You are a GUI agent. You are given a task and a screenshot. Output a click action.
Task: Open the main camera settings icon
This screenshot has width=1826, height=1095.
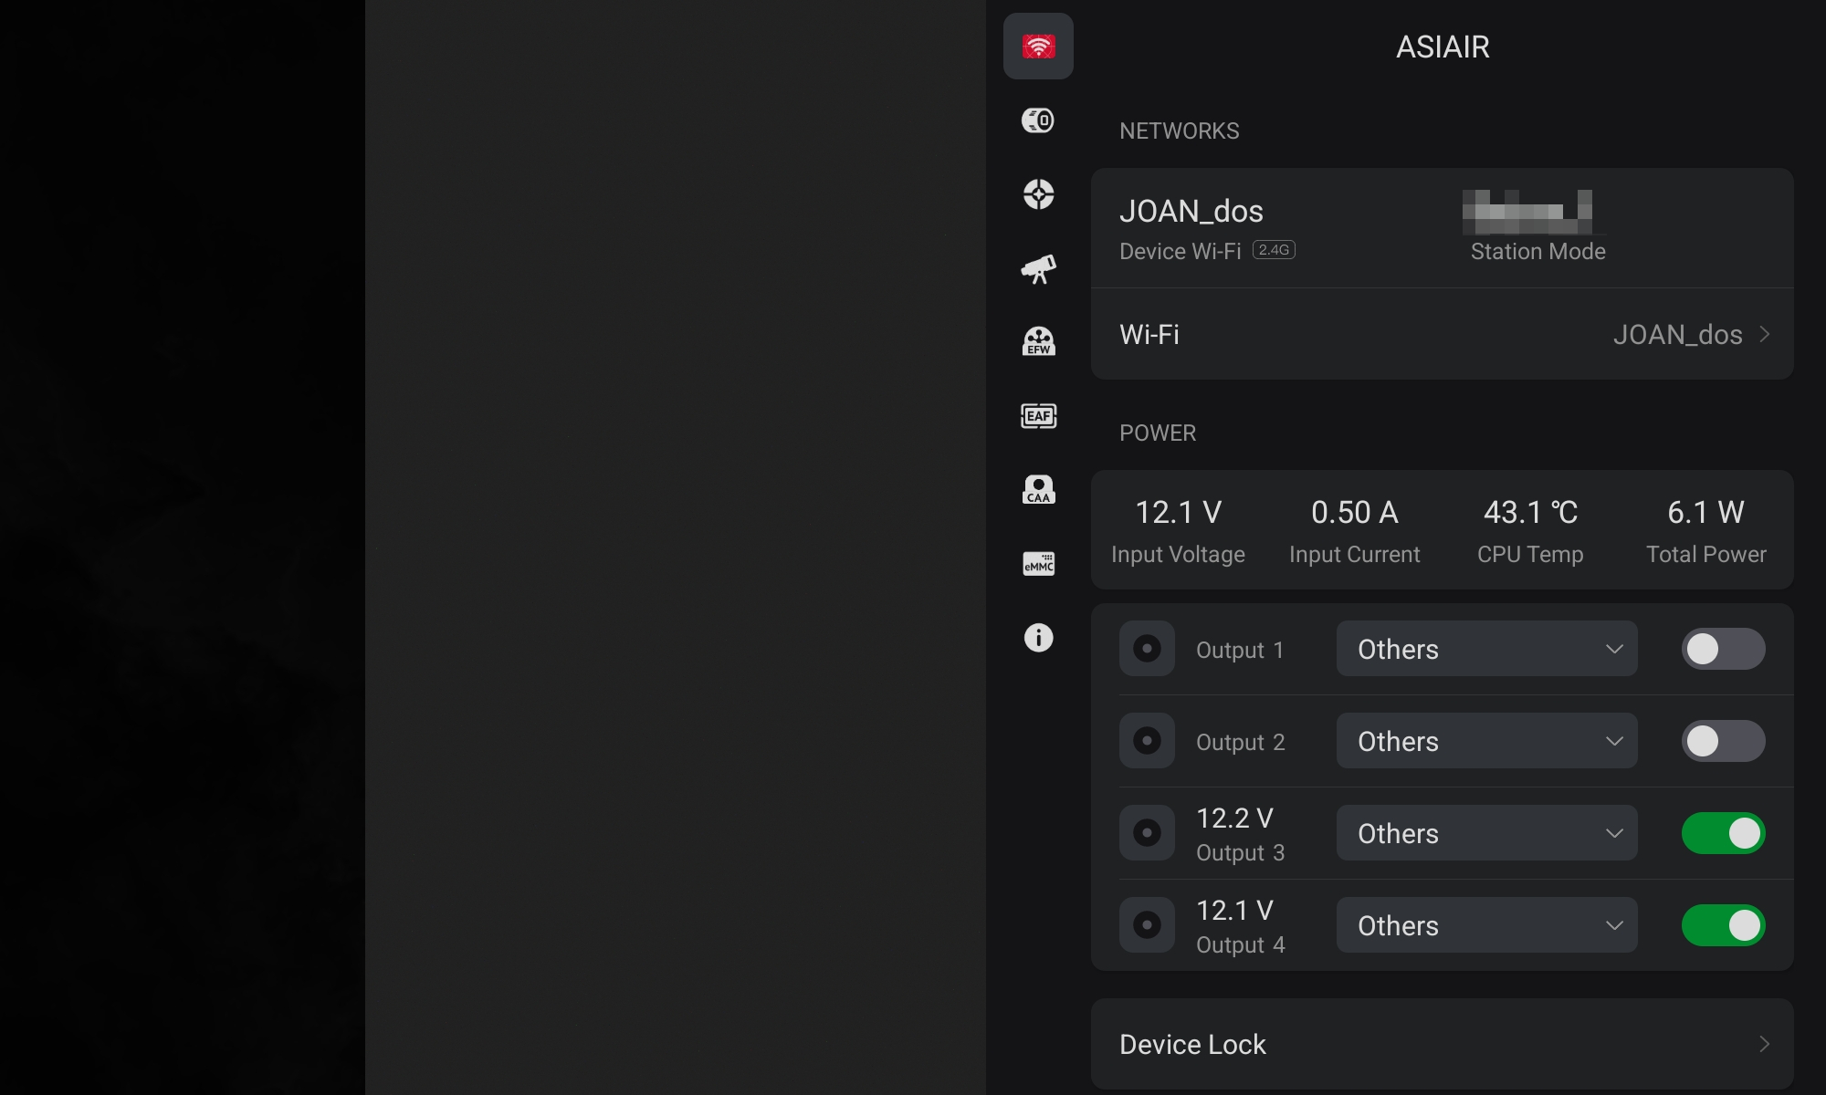(x=1038, y=120)
